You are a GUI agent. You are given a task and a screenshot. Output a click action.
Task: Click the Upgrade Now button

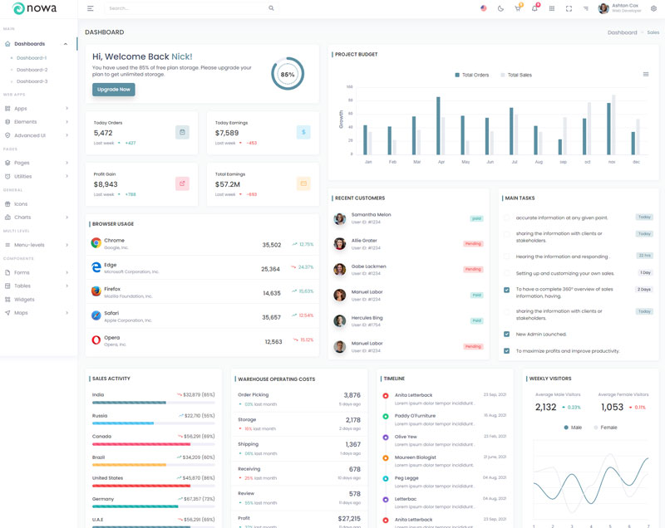coord(114,90)
